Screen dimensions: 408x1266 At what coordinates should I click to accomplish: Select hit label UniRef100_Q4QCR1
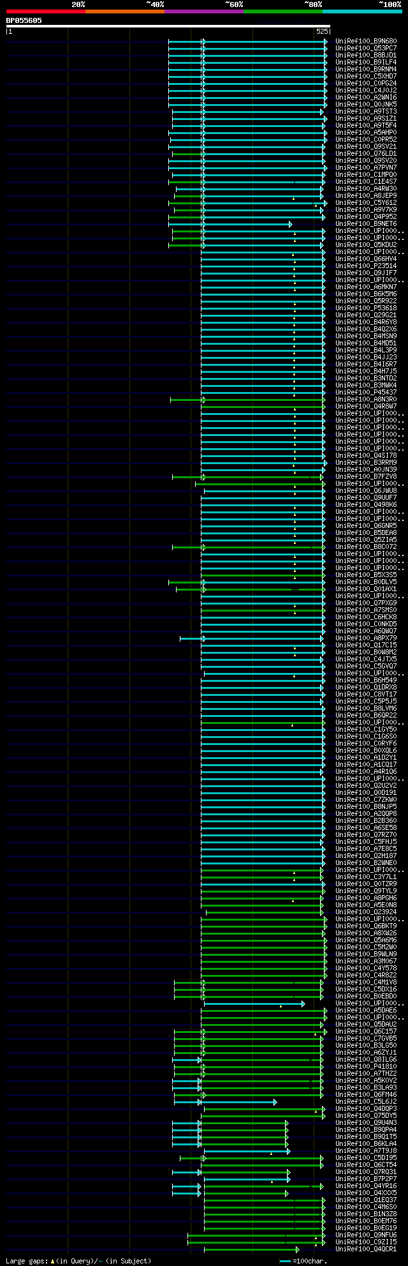tap(366, 1249)
